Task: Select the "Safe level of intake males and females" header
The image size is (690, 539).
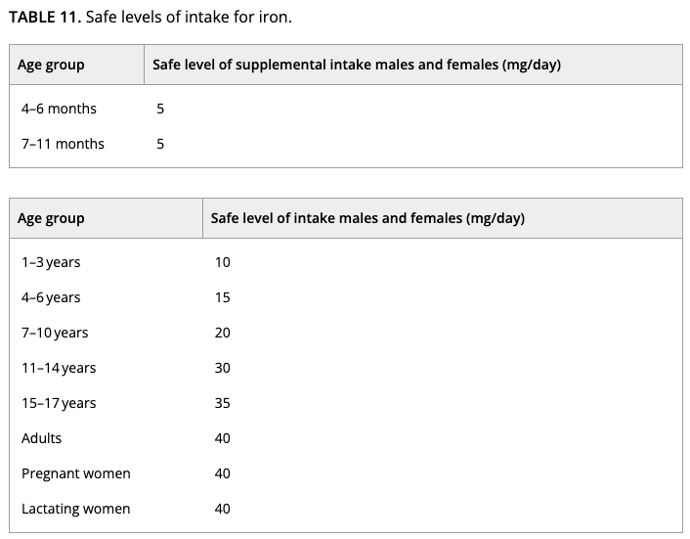Action: coord(367,218)
